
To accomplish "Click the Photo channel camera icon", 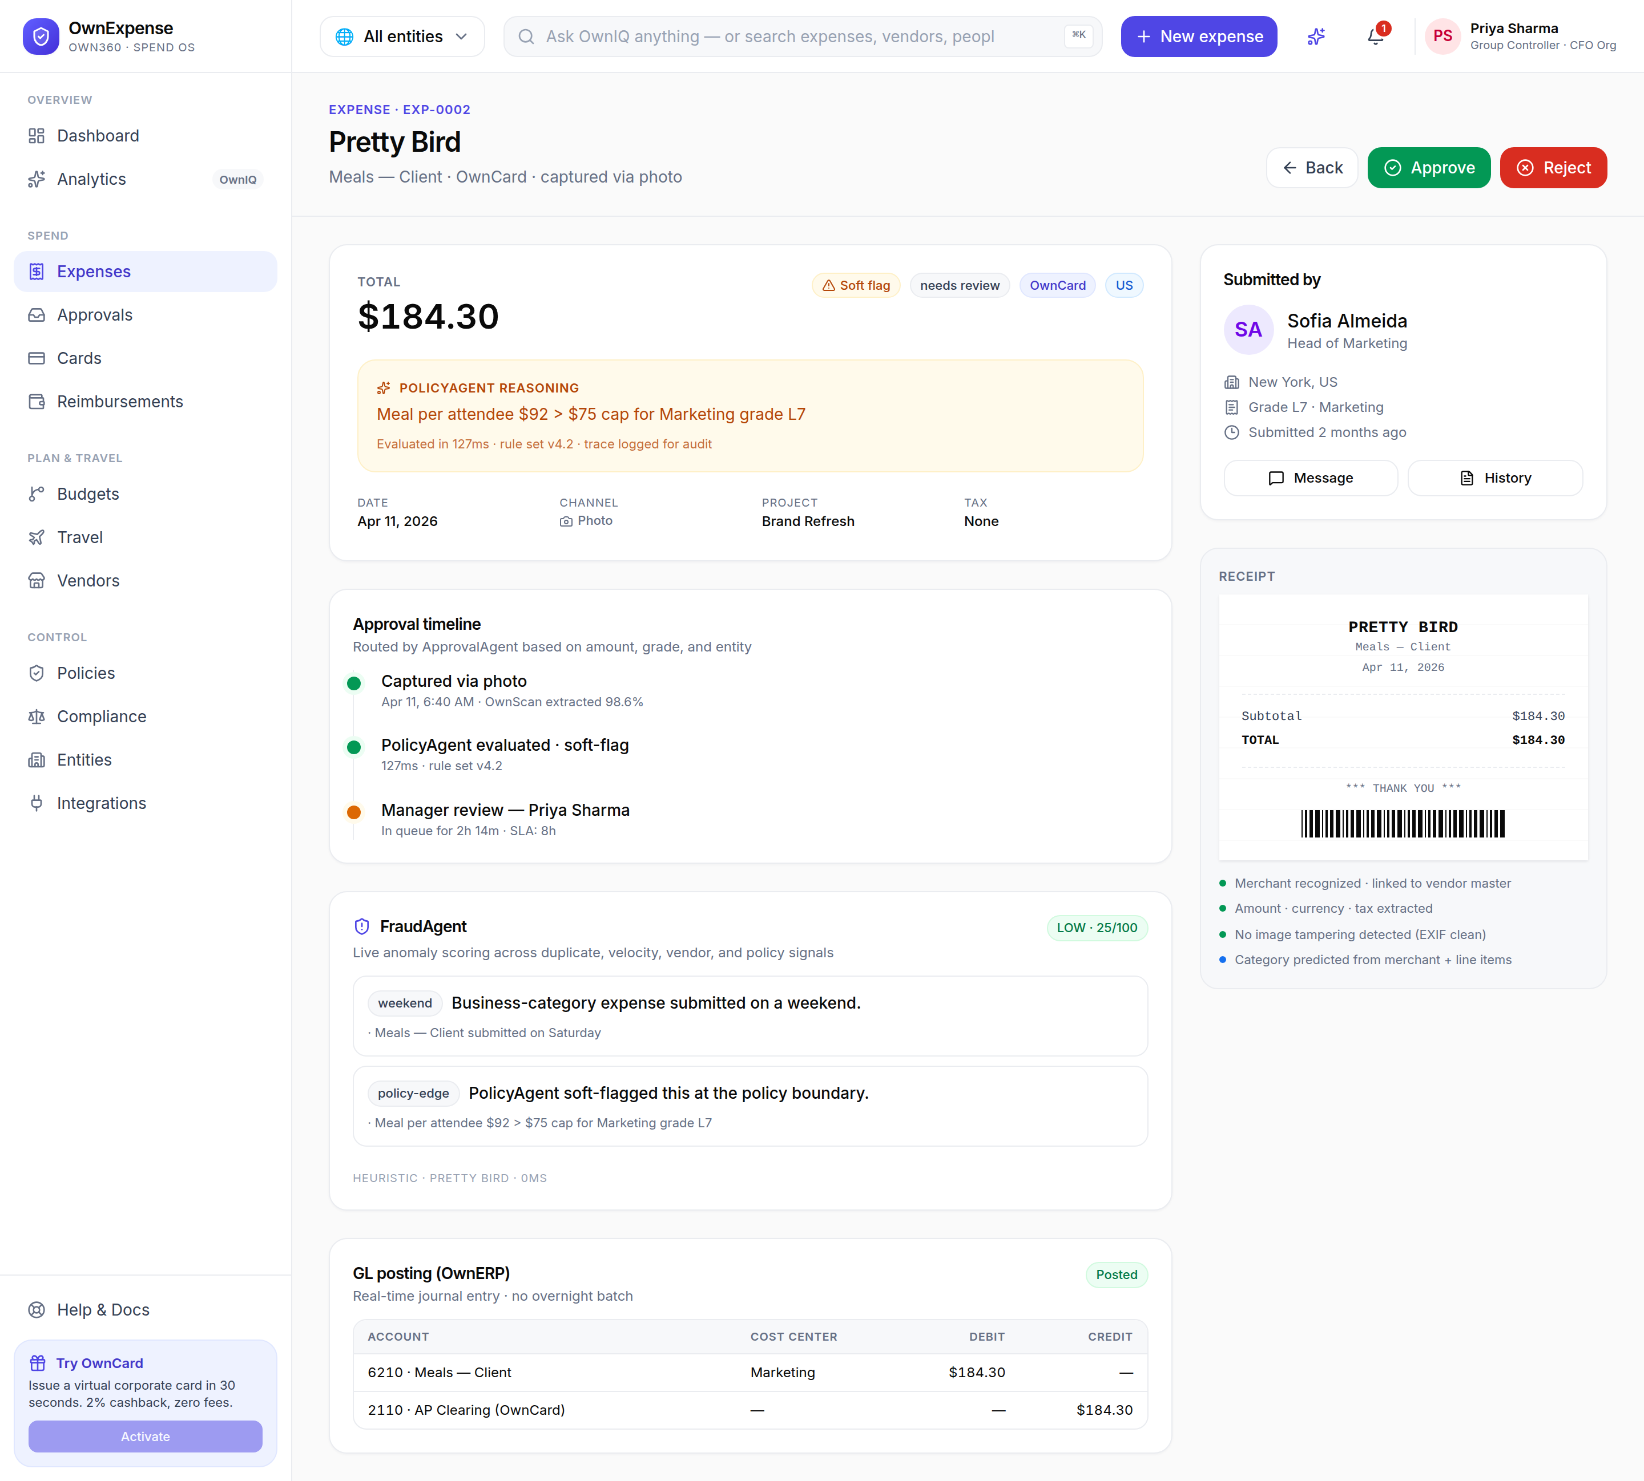I will tap(566, 521).
